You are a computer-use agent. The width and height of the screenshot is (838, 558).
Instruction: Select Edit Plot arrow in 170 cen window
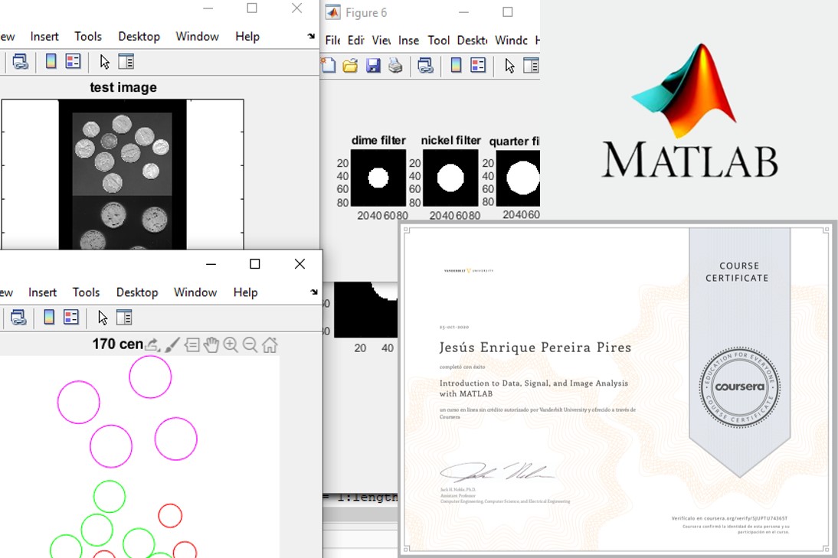[x=103, y=318]
